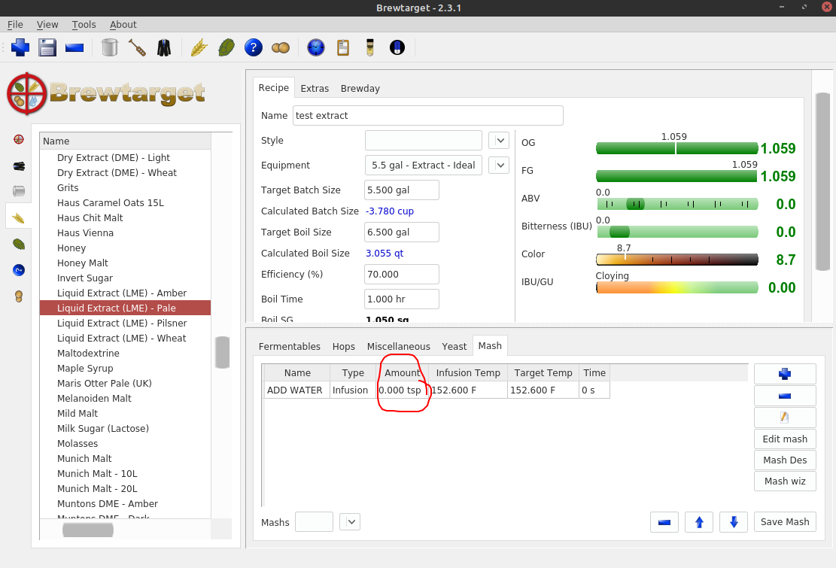Open the View menu
This screenshot has height=568, width=836.
point(47,25)
